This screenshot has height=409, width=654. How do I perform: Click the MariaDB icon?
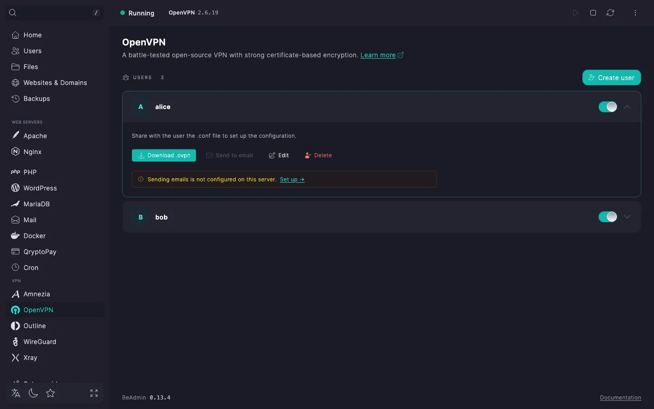point(15,204)
